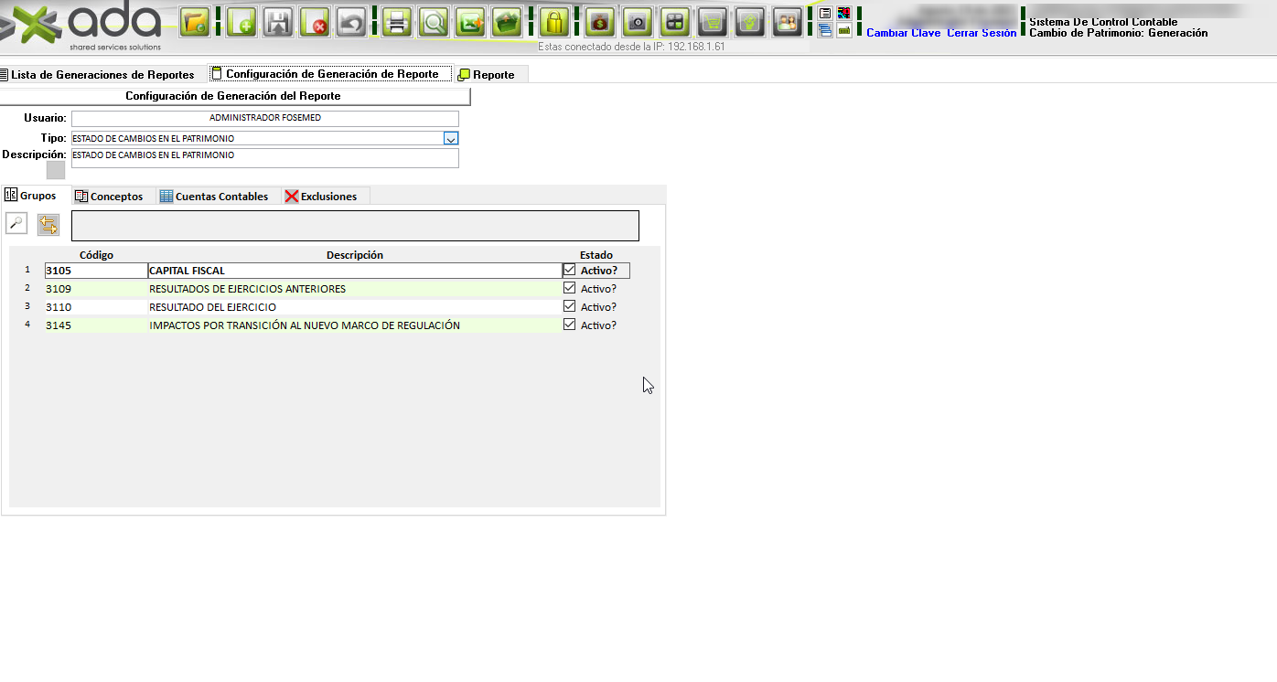Screen dimensions: 1277x682
Task: Click the Cambiar Clave link
Action: pyautogui.click(x=903, y=33)
